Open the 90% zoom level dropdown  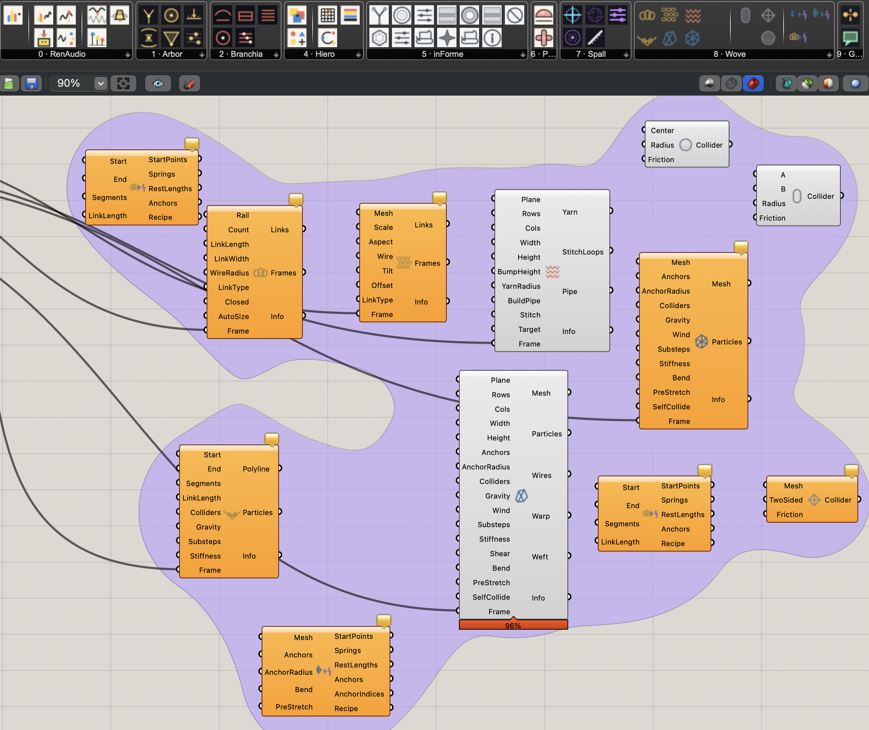tap(100, 83)
